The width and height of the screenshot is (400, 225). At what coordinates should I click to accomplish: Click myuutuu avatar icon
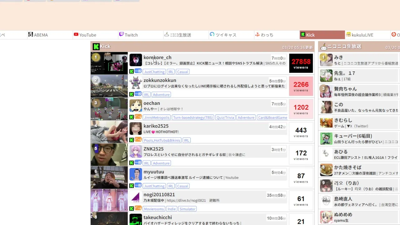pyautogui.click(x=136, y=174)
